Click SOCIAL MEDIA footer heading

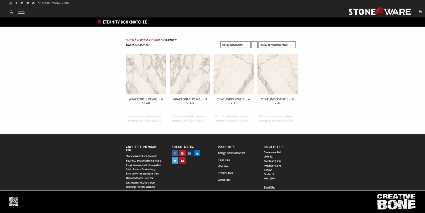click(183, 147)
